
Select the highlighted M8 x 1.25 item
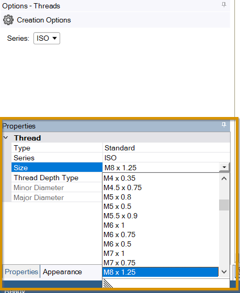161,272
